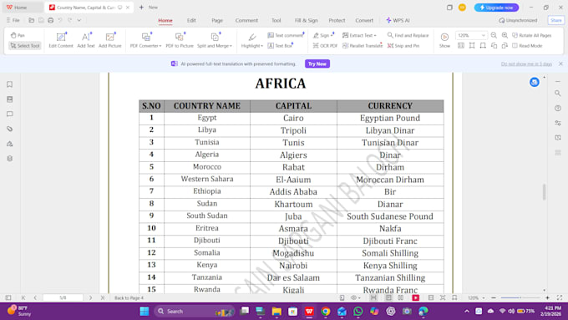Viewport: 568px width, 320px height.
Task: Expand the quick access toolbar arrow
Action: tap(79, 20)
